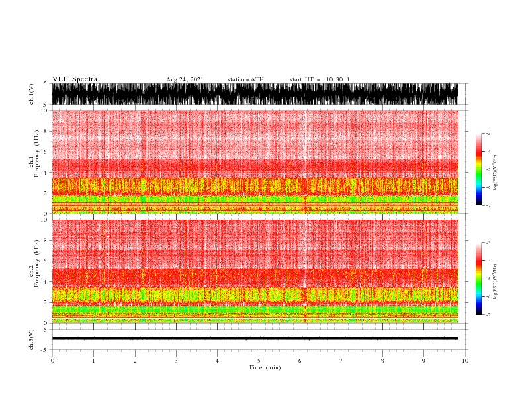Image resolution: width=524 pixels, height=405 pixels.
Task: Select the "Aug.24, 2021" date text
Action: pyautogui.click(x=185, y=79)
